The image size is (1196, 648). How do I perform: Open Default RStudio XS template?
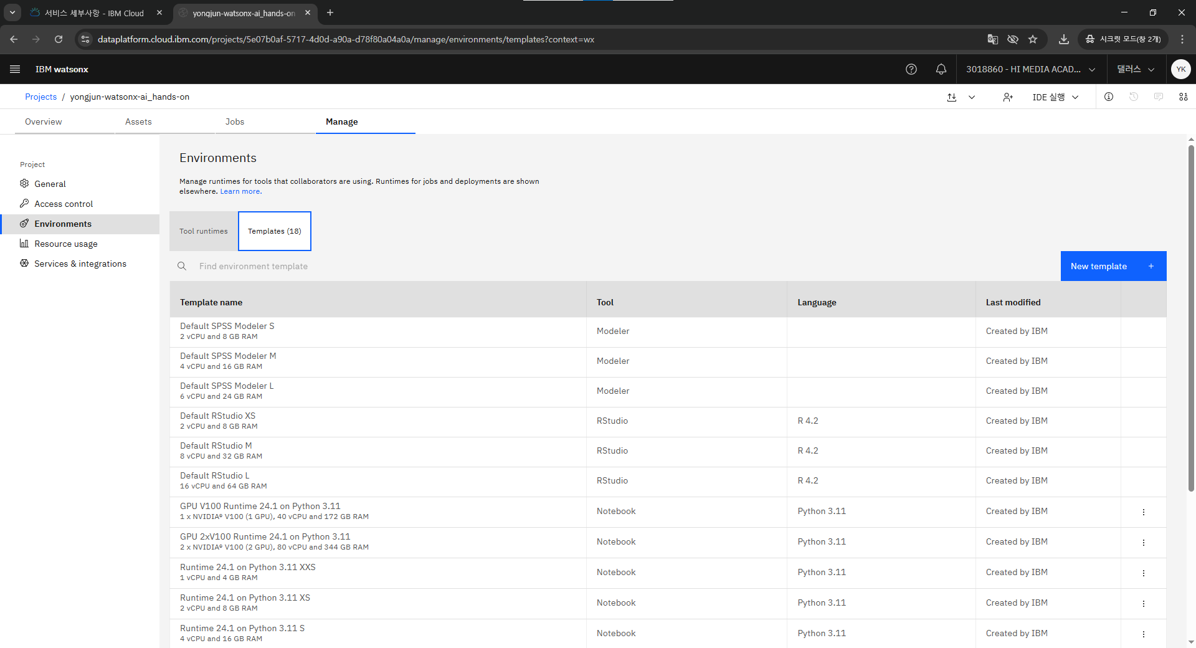pyautogui.click(x=217, y=416)
